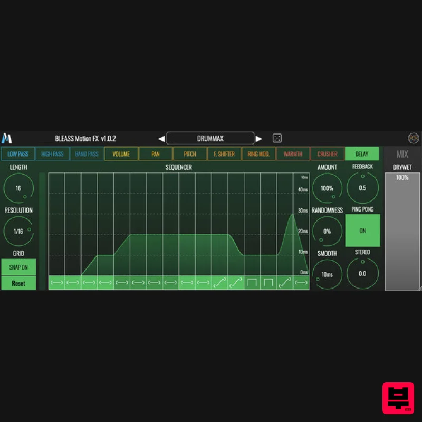Viewport: 422px width, 422px height.
Task: Change step 14 square shape icon
Action: pyautogui.click(x=268, y=283)
